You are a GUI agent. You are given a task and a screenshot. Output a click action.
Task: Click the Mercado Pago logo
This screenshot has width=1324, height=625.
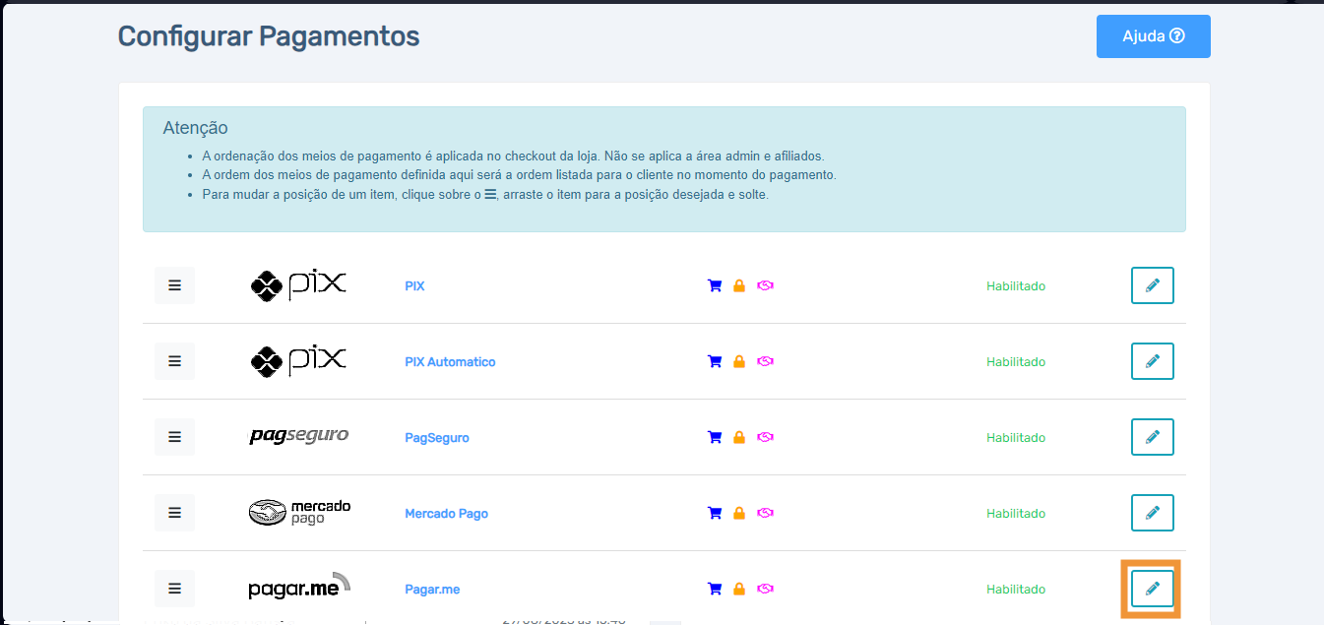click(x=299, y=512)
